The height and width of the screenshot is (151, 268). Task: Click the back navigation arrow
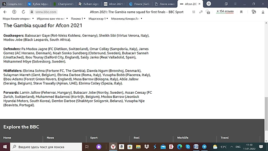pos(6,12)
